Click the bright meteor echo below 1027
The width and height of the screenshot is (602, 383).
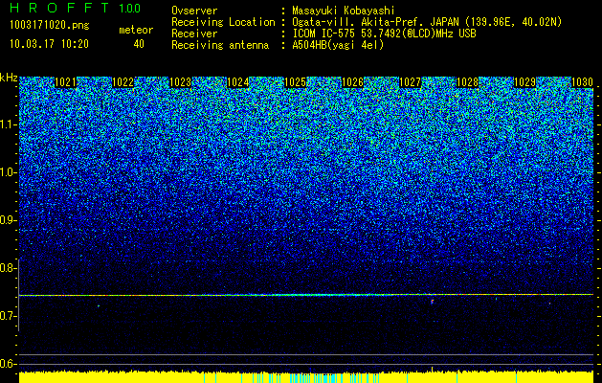433,302
